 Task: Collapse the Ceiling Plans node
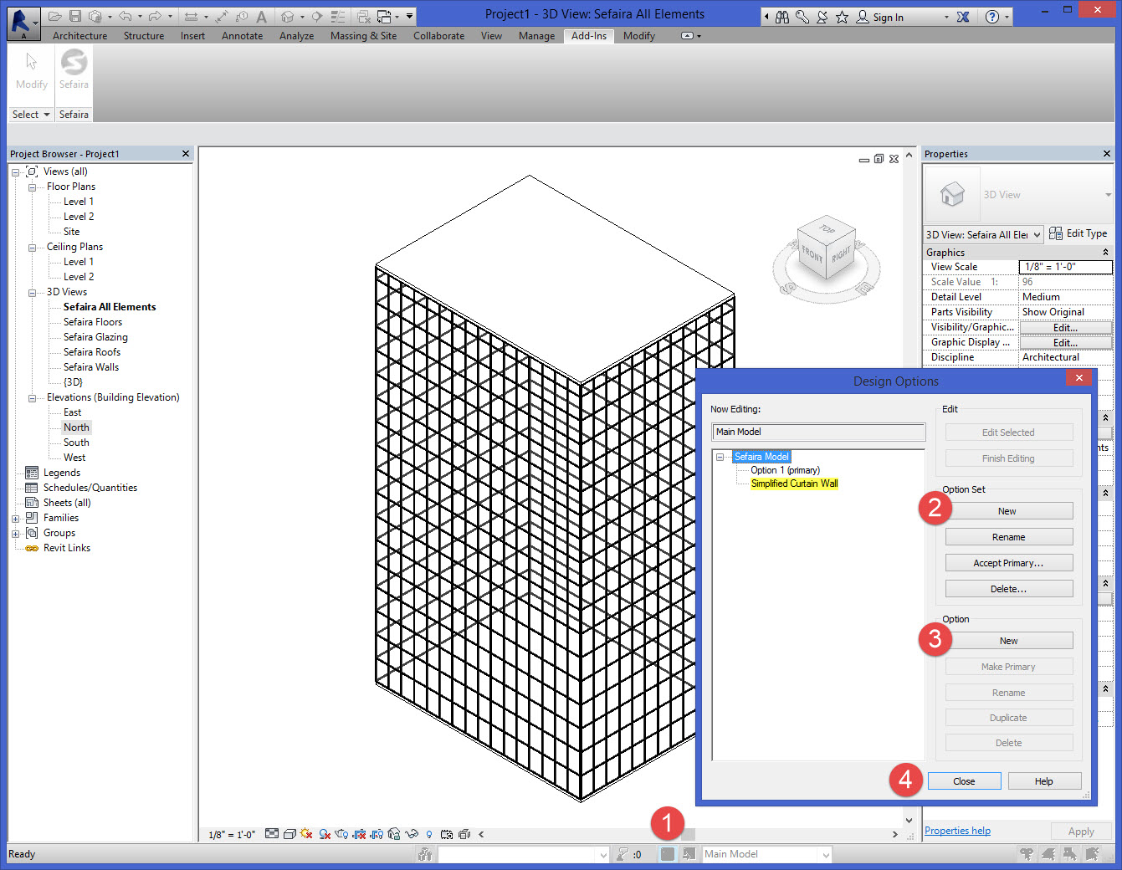(32, 247)
